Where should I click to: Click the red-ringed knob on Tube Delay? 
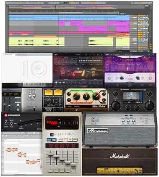click(96, 96)
